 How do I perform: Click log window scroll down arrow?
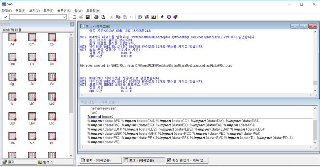[315, 90]
